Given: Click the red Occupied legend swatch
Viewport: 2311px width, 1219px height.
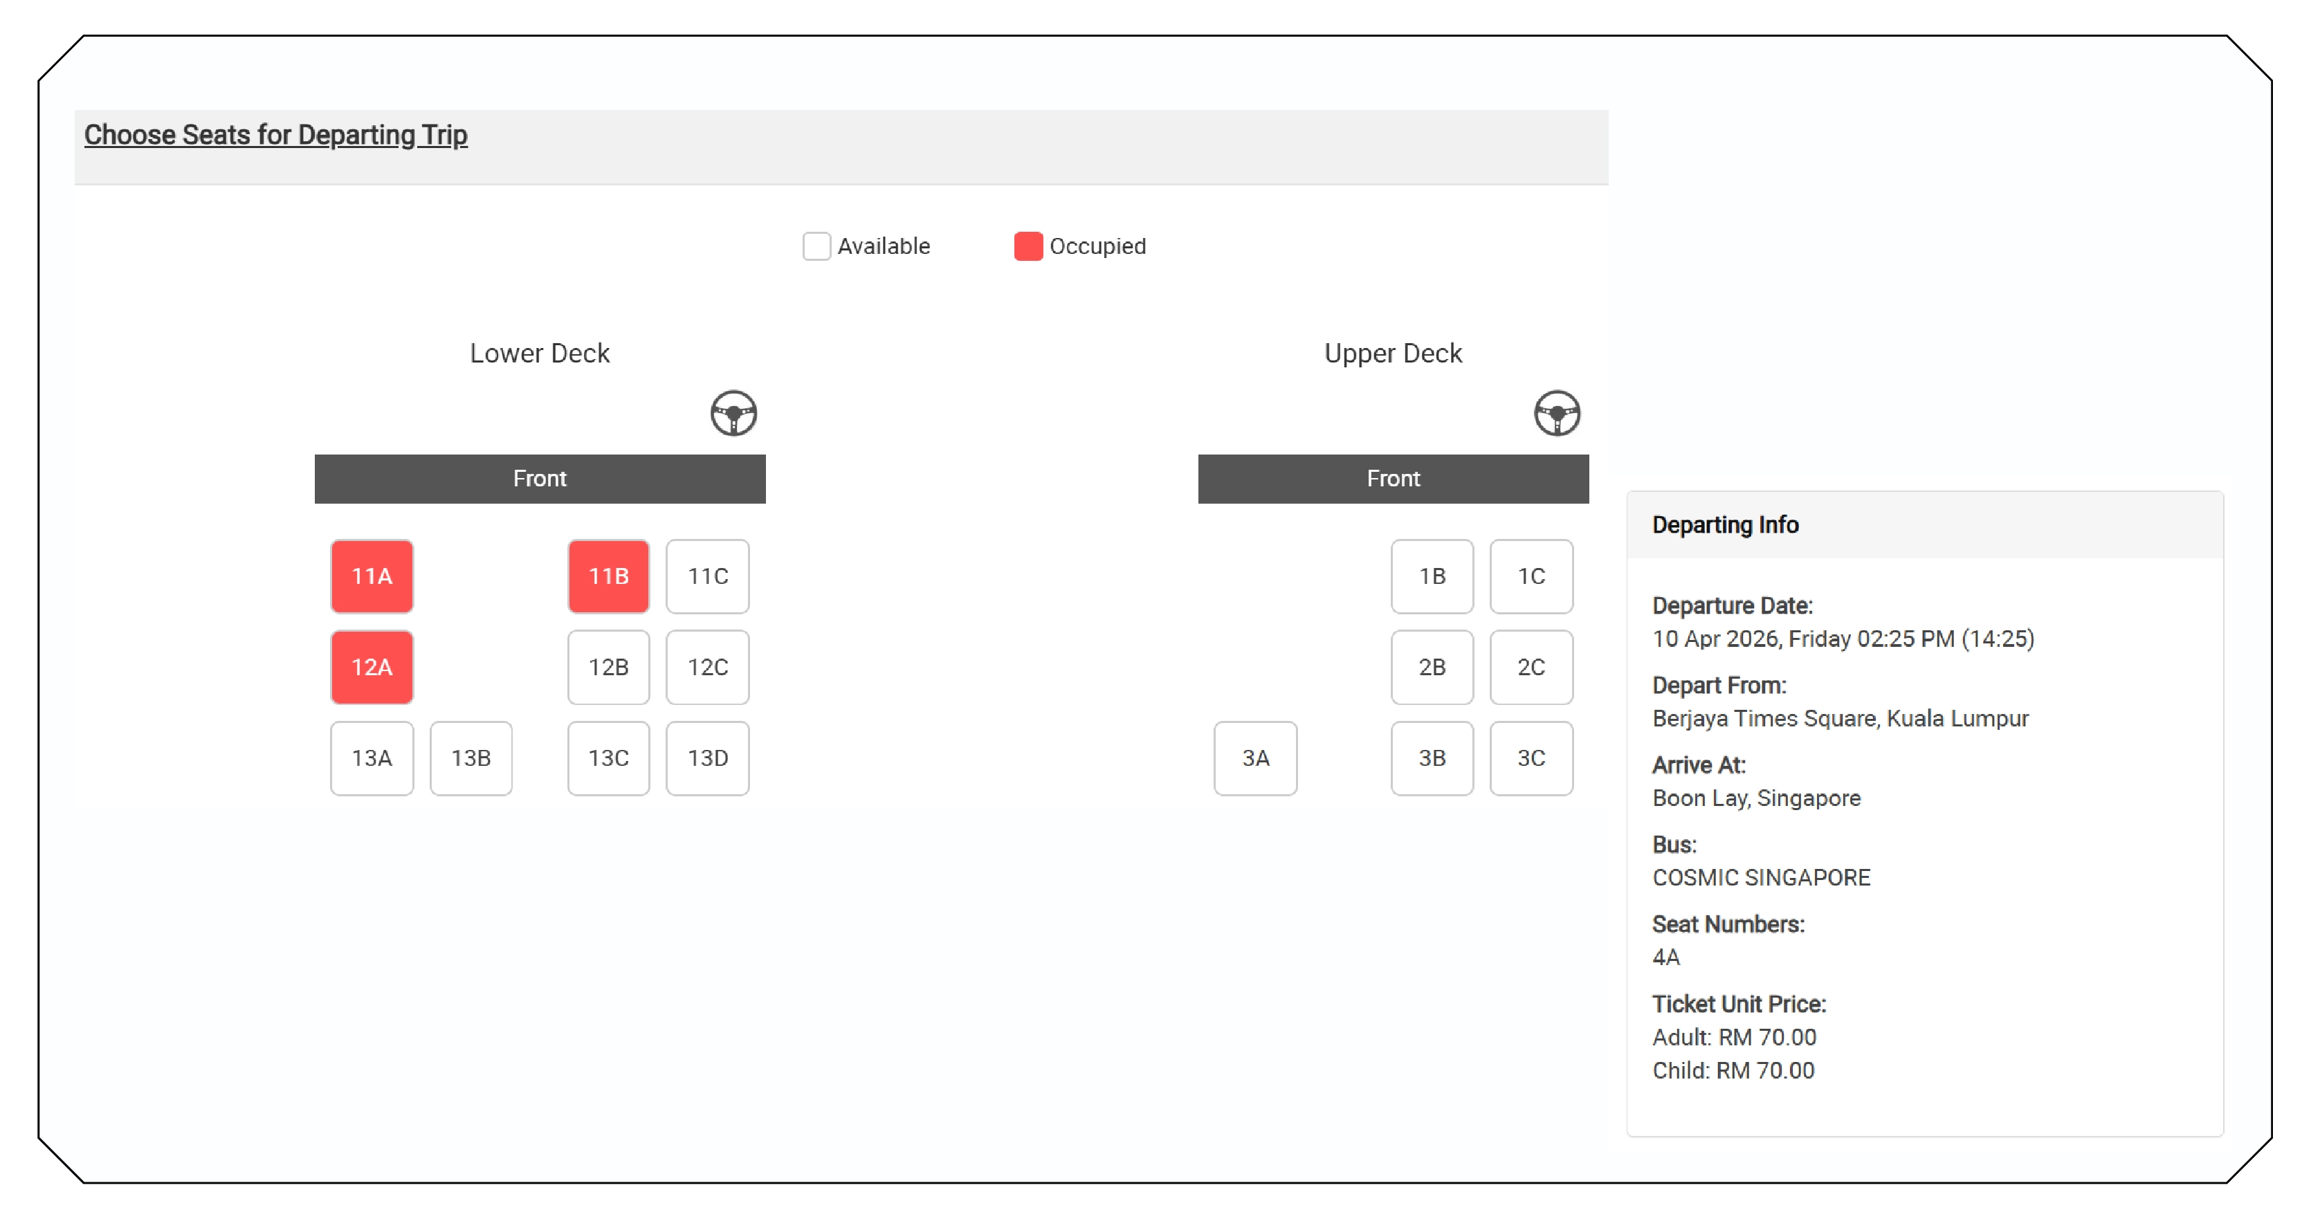Looking at the screenshot, I should [1028, 246].
